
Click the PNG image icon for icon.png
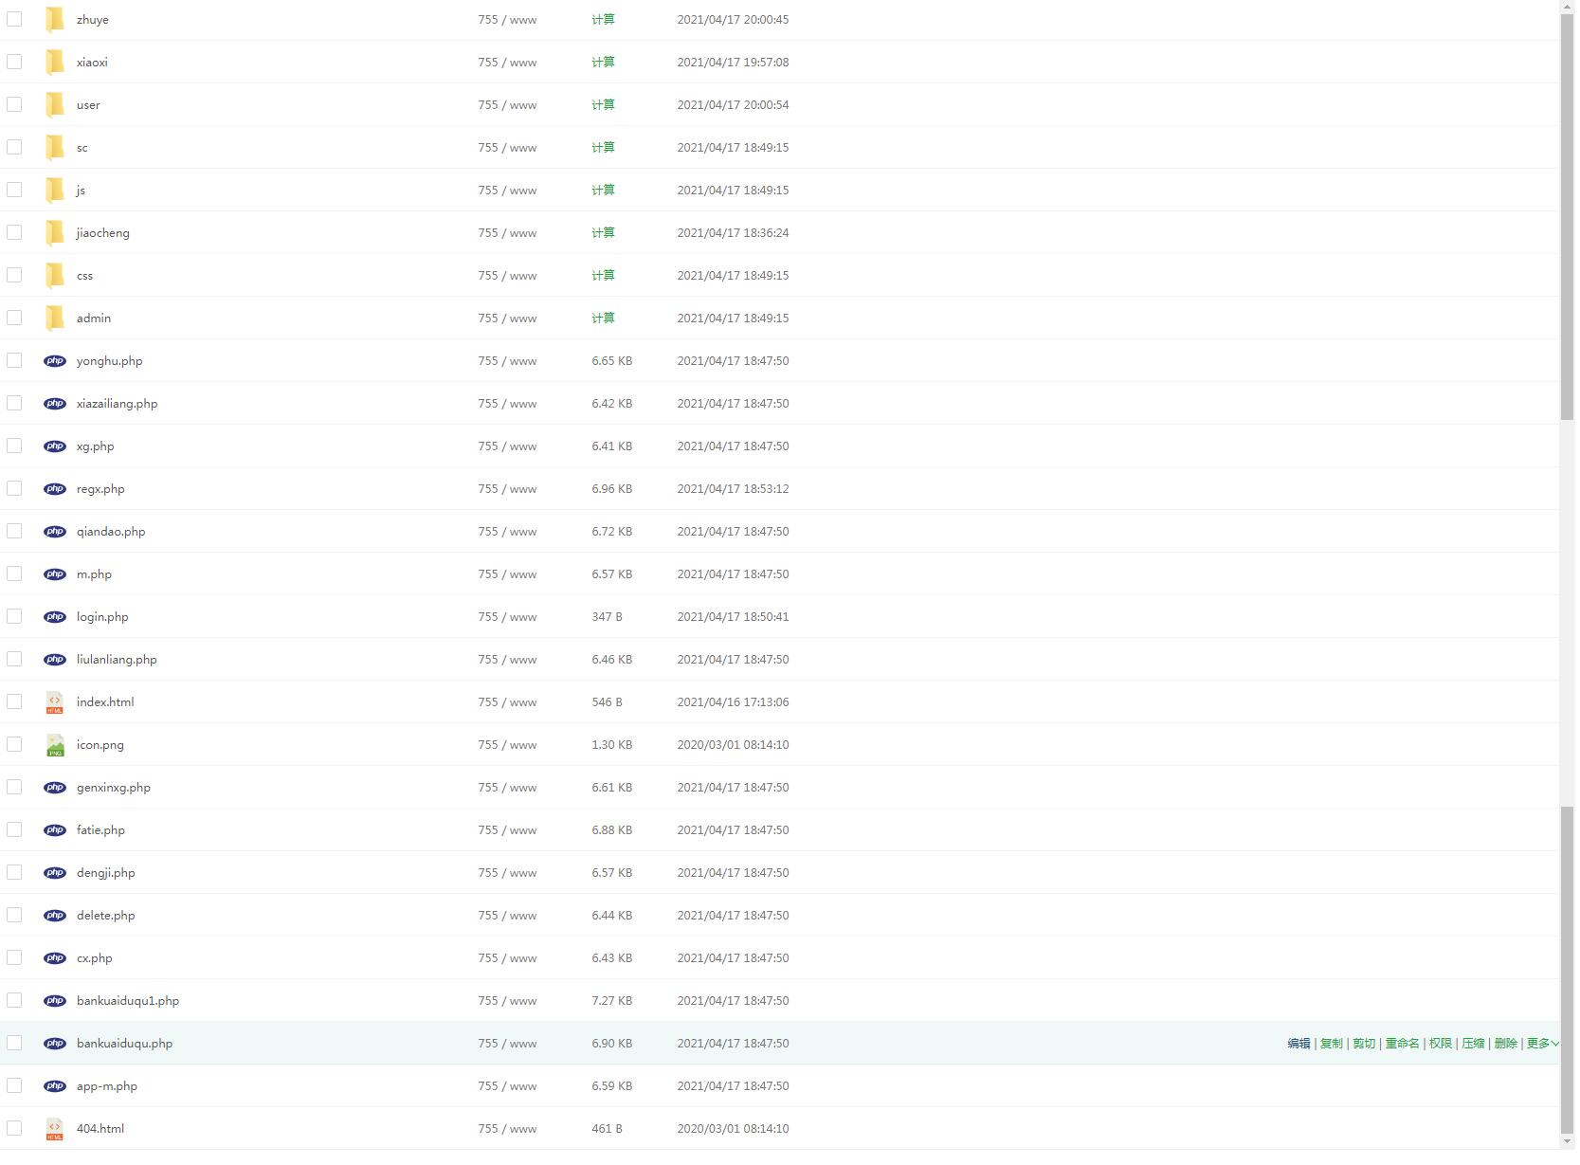pos(55,745)
